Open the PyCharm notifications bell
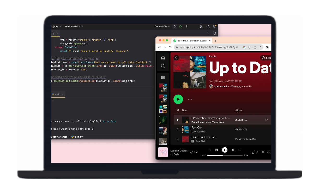Viewport: 313px width, 195px height. [215, 33]
